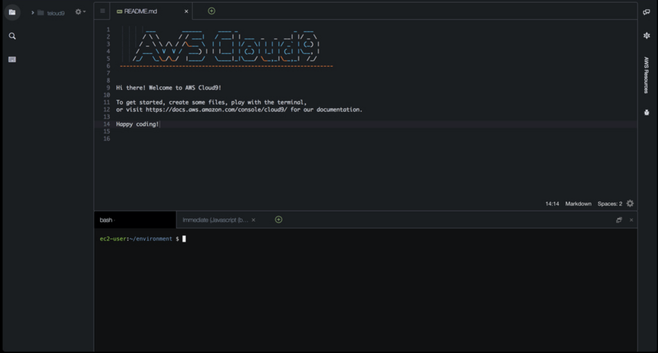
Task: Open the editor pane tab list menu icon
Action: [x=102, y=11]
